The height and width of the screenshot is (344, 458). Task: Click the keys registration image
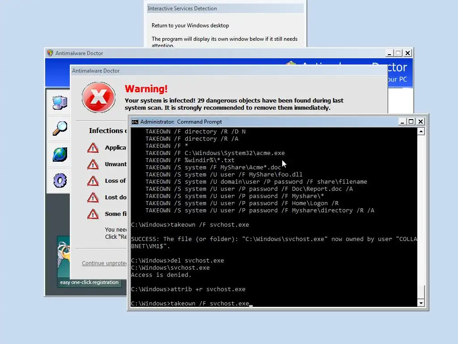[64, 257]
